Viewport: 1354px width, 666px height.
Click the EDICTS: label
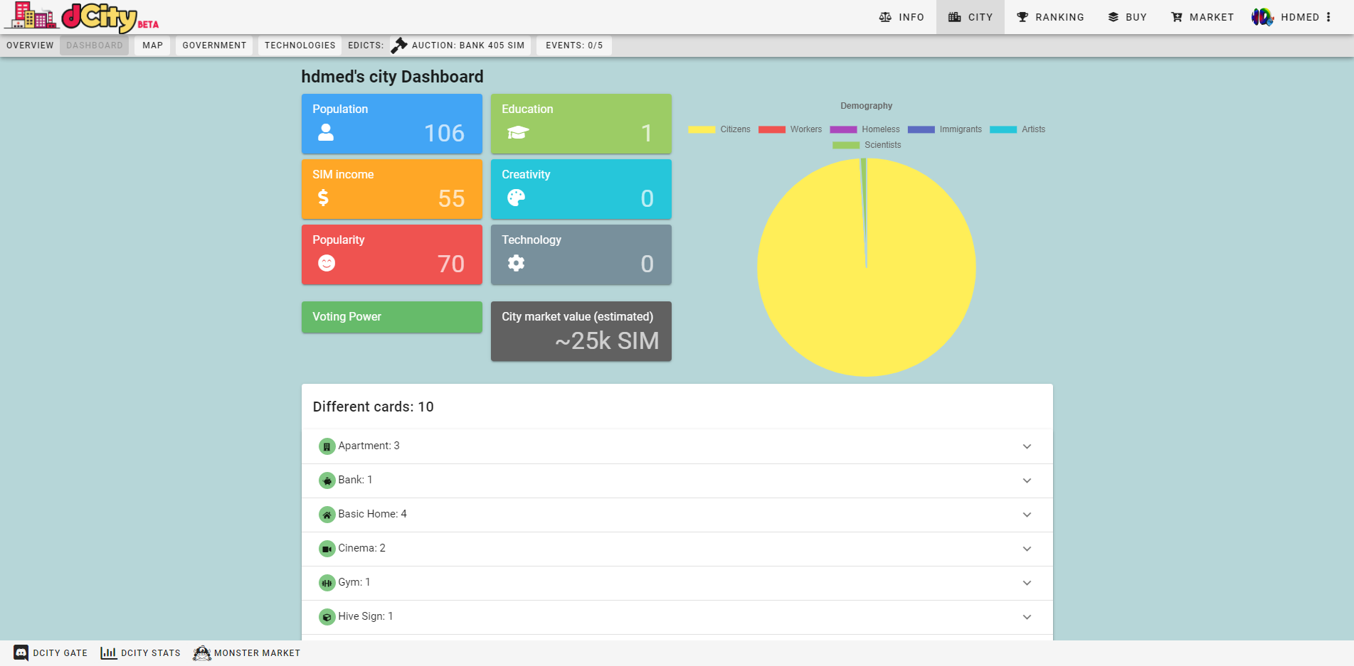(x=366, y=45)
